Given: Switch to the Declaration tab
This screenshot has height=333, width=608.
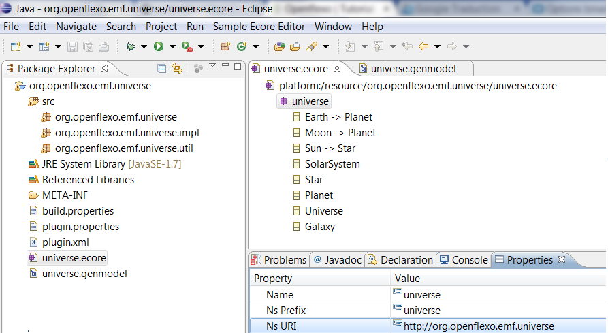Looking at the screenshot, I should click(x=400, y=259).
